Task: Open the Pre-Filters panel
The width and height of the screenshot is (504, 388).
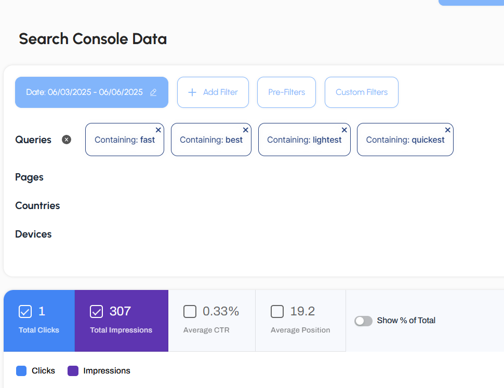Action: pos(286,92)
